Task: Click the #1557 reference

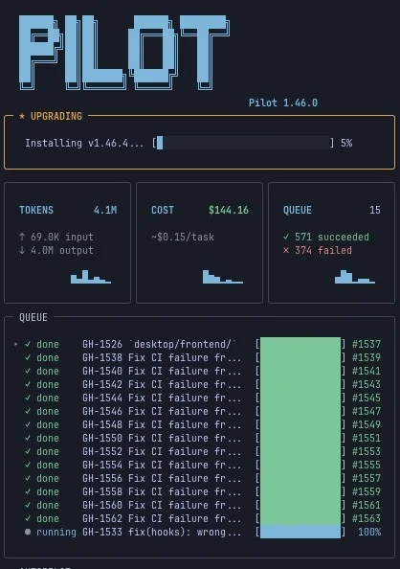Action: [x=367, y=478]
